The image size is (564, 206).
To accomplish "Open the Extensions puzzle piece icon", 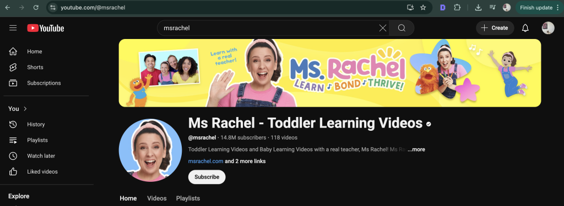I will tap(457, 8).
